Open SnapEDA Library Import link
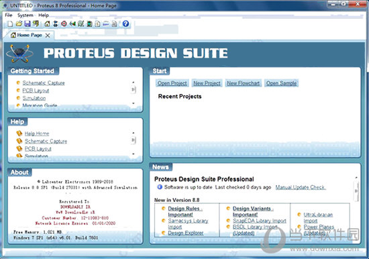Image resolution: width=369 pixels, height=259 pixels. (x=260, y=221)
